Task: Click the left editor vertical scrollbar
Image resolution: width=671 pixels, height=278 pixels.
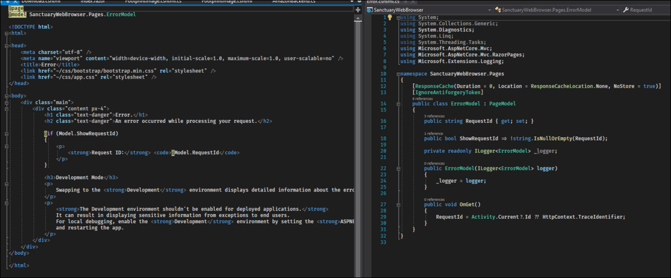Action: click(x=358, y=140)
